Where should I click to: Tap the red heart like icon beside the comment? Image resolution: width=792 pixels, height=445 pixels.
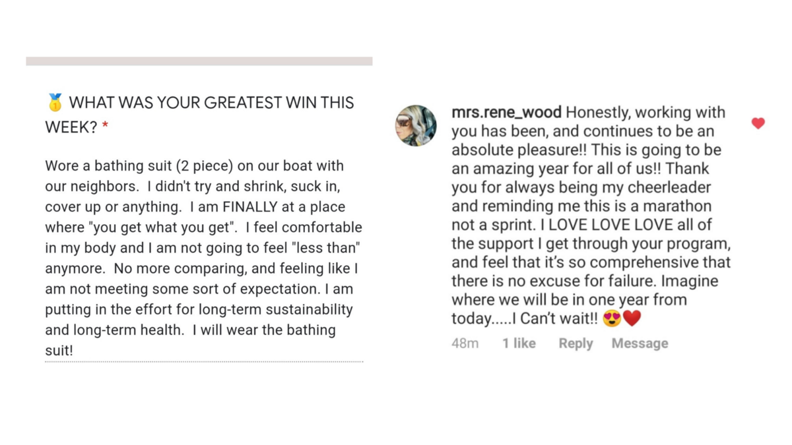coord(758,123)
